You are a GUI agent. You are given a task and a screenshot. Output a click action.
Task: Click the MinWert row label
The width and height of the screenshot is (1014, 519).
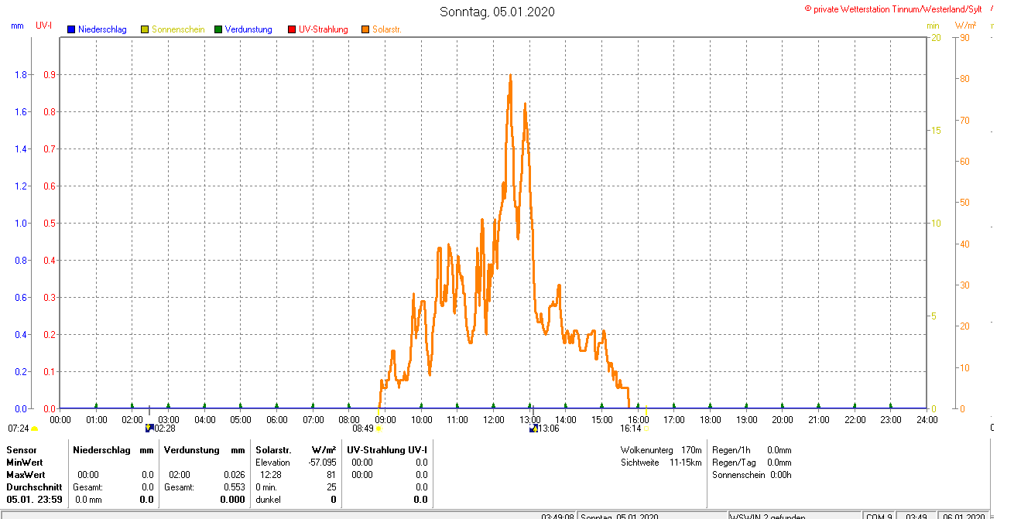[x=26, y=463]
